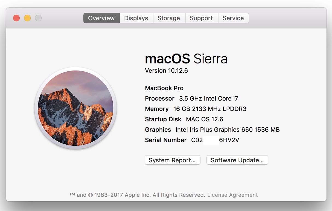332x211 pixels.
Task: Select the Processor 3.5 GHz line
Action: point(191,98)
